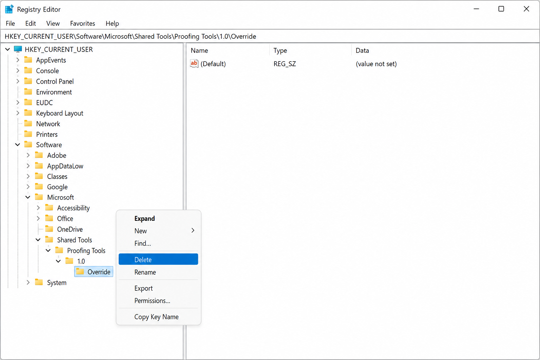This screenshot has width=540, height=360.
Task: Click the (Default) string value icon
Action: pos(194,63)
